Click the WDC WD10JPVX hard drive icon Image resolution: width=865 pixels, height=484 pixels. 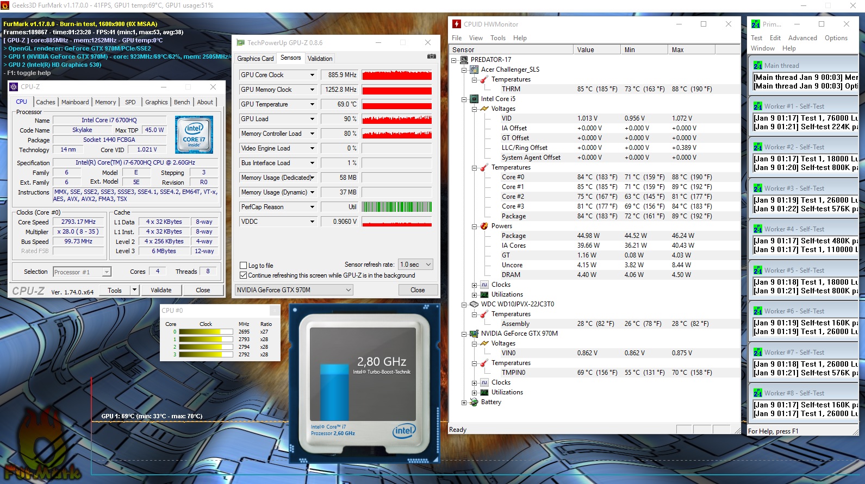pos(474,304)
